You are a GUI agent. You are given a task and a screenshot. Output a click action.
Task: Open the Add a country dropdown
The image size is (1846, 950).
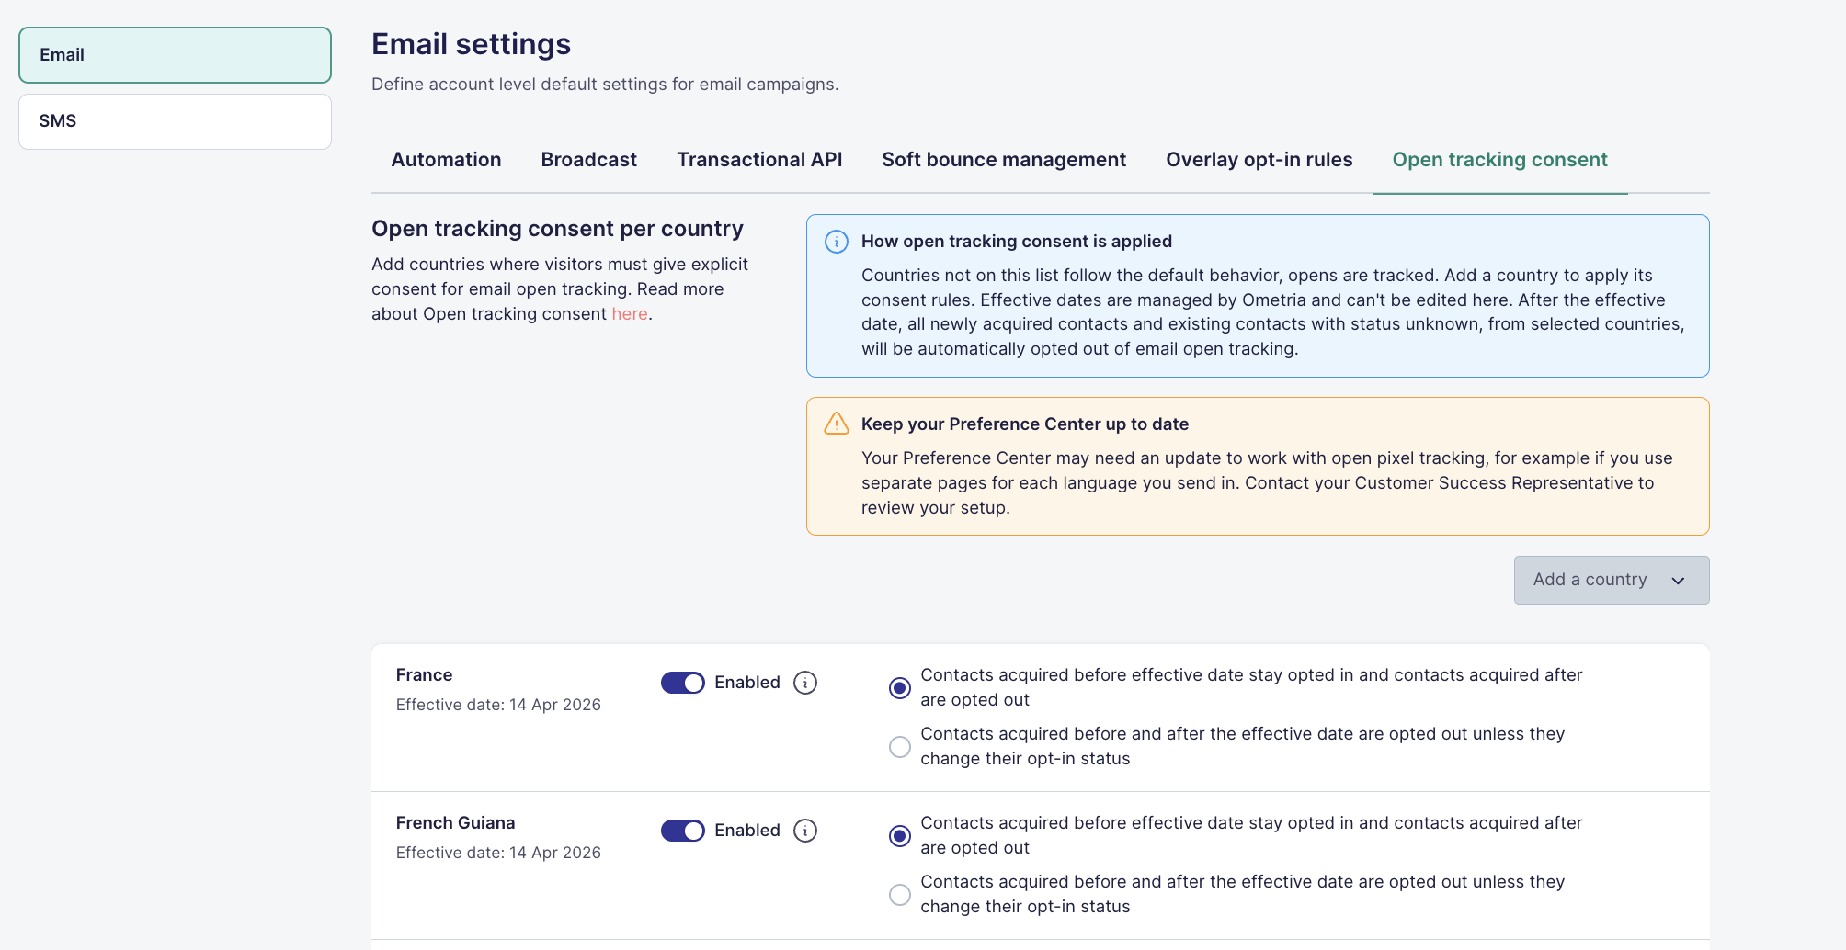tap(1612, 580)
